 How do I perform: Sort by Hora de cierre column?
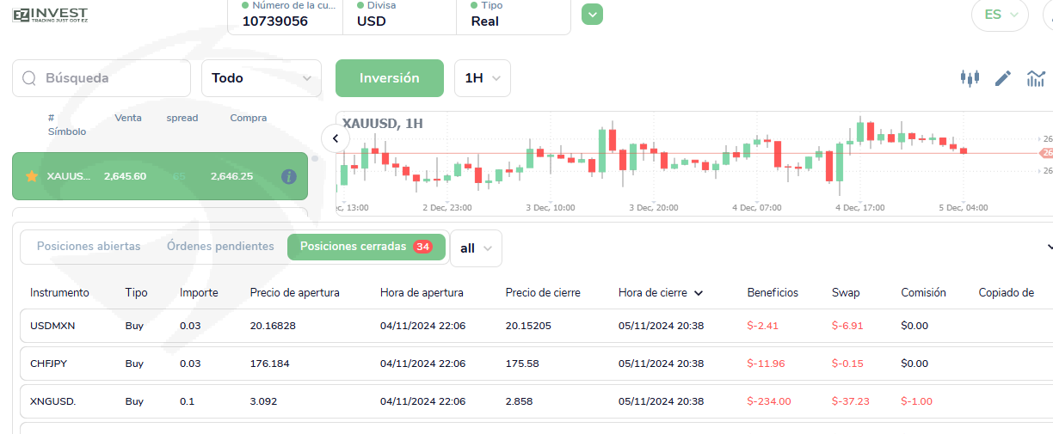pos(660,293)
